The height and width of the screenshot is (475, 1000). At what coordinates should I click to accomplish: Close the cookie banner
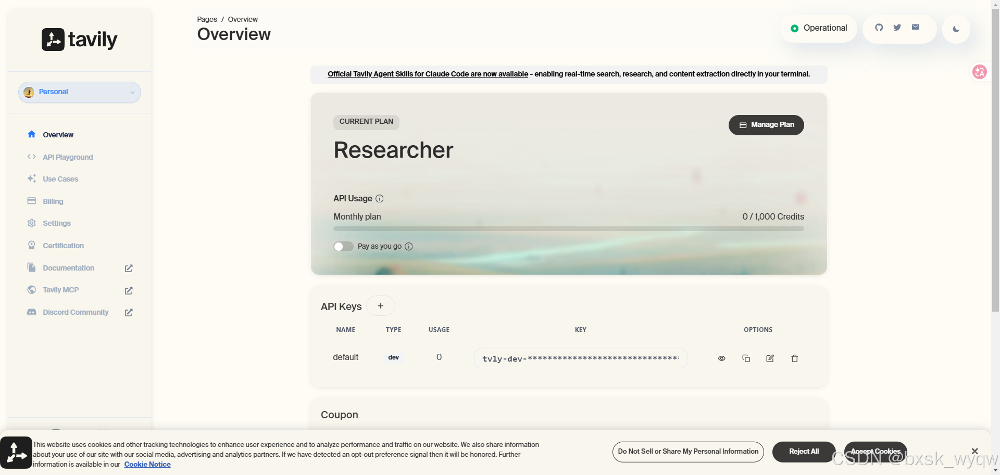[x=975, y=451]
